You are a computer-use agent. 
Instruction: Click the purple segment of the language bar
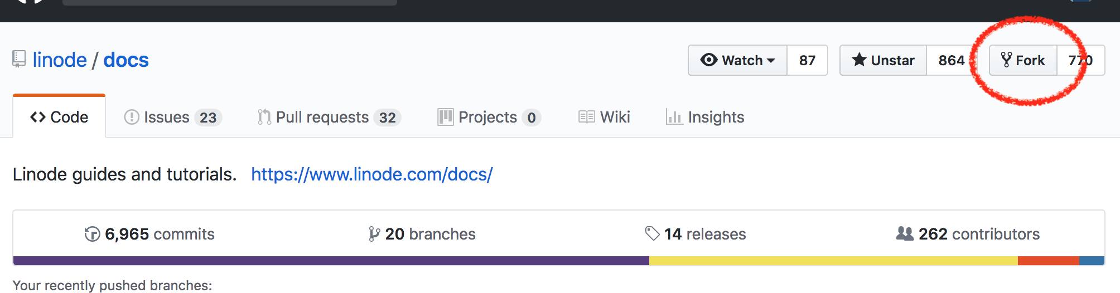click(331, 261)
